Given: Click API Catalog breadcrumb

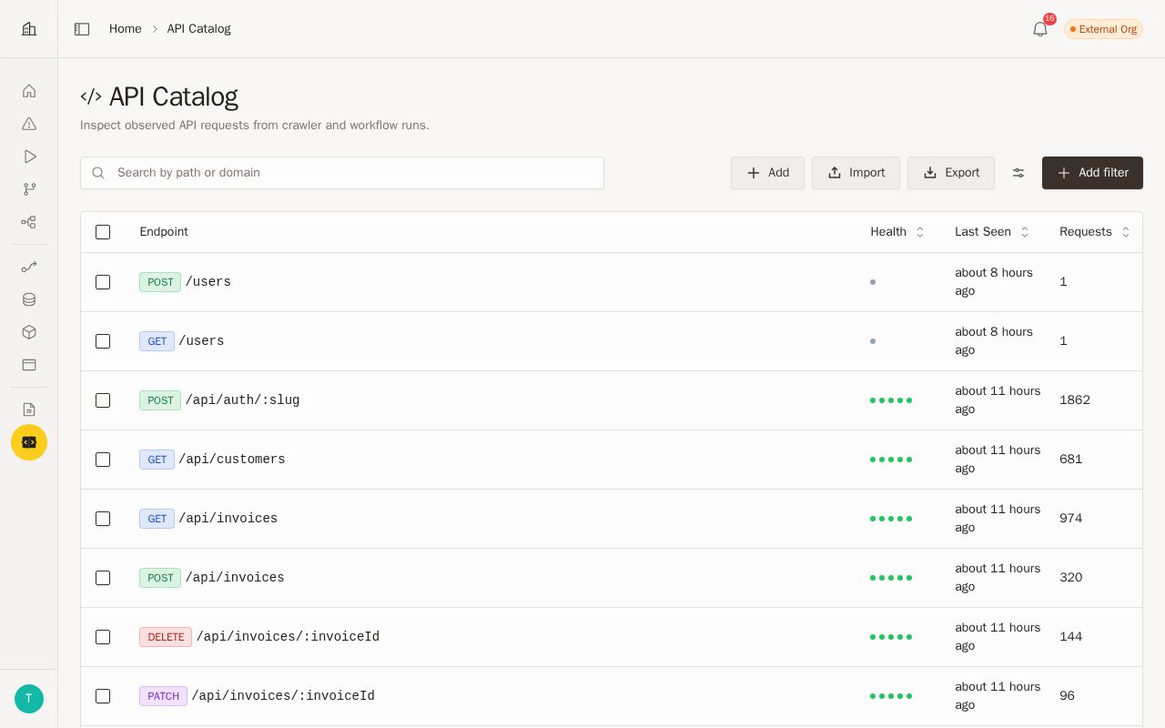Looking at the screenshot, I should coord(198,29).
